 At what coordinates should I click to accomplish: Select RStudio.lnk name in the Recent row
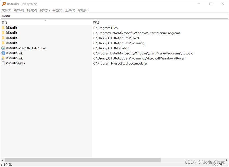(x=14, y=58)
